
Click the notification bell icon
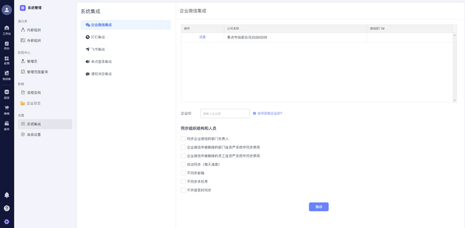[x=7, y=195]
